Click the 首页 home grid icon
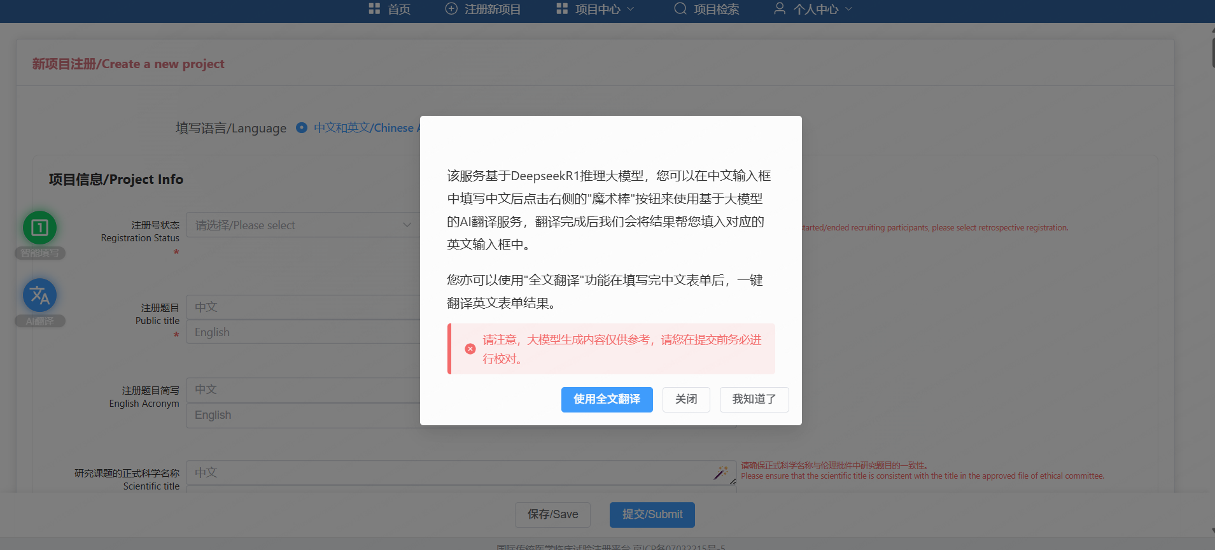Screen dimensions: 1215x550 click(374, 9)
